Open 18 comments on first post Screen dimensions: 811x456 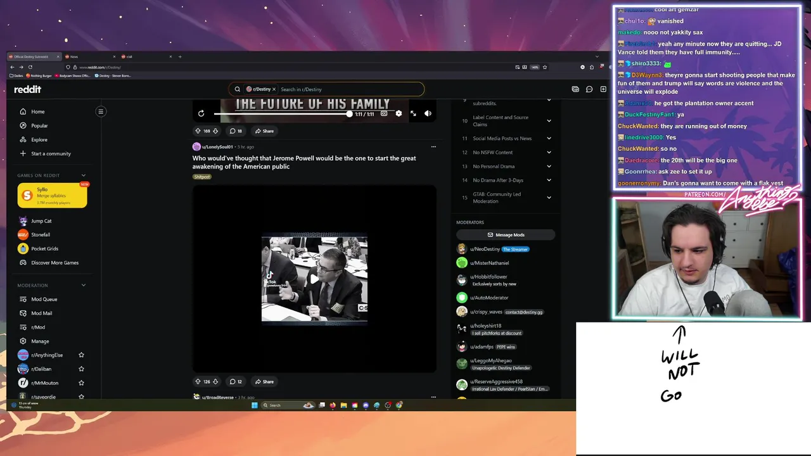tap(236, 131)
